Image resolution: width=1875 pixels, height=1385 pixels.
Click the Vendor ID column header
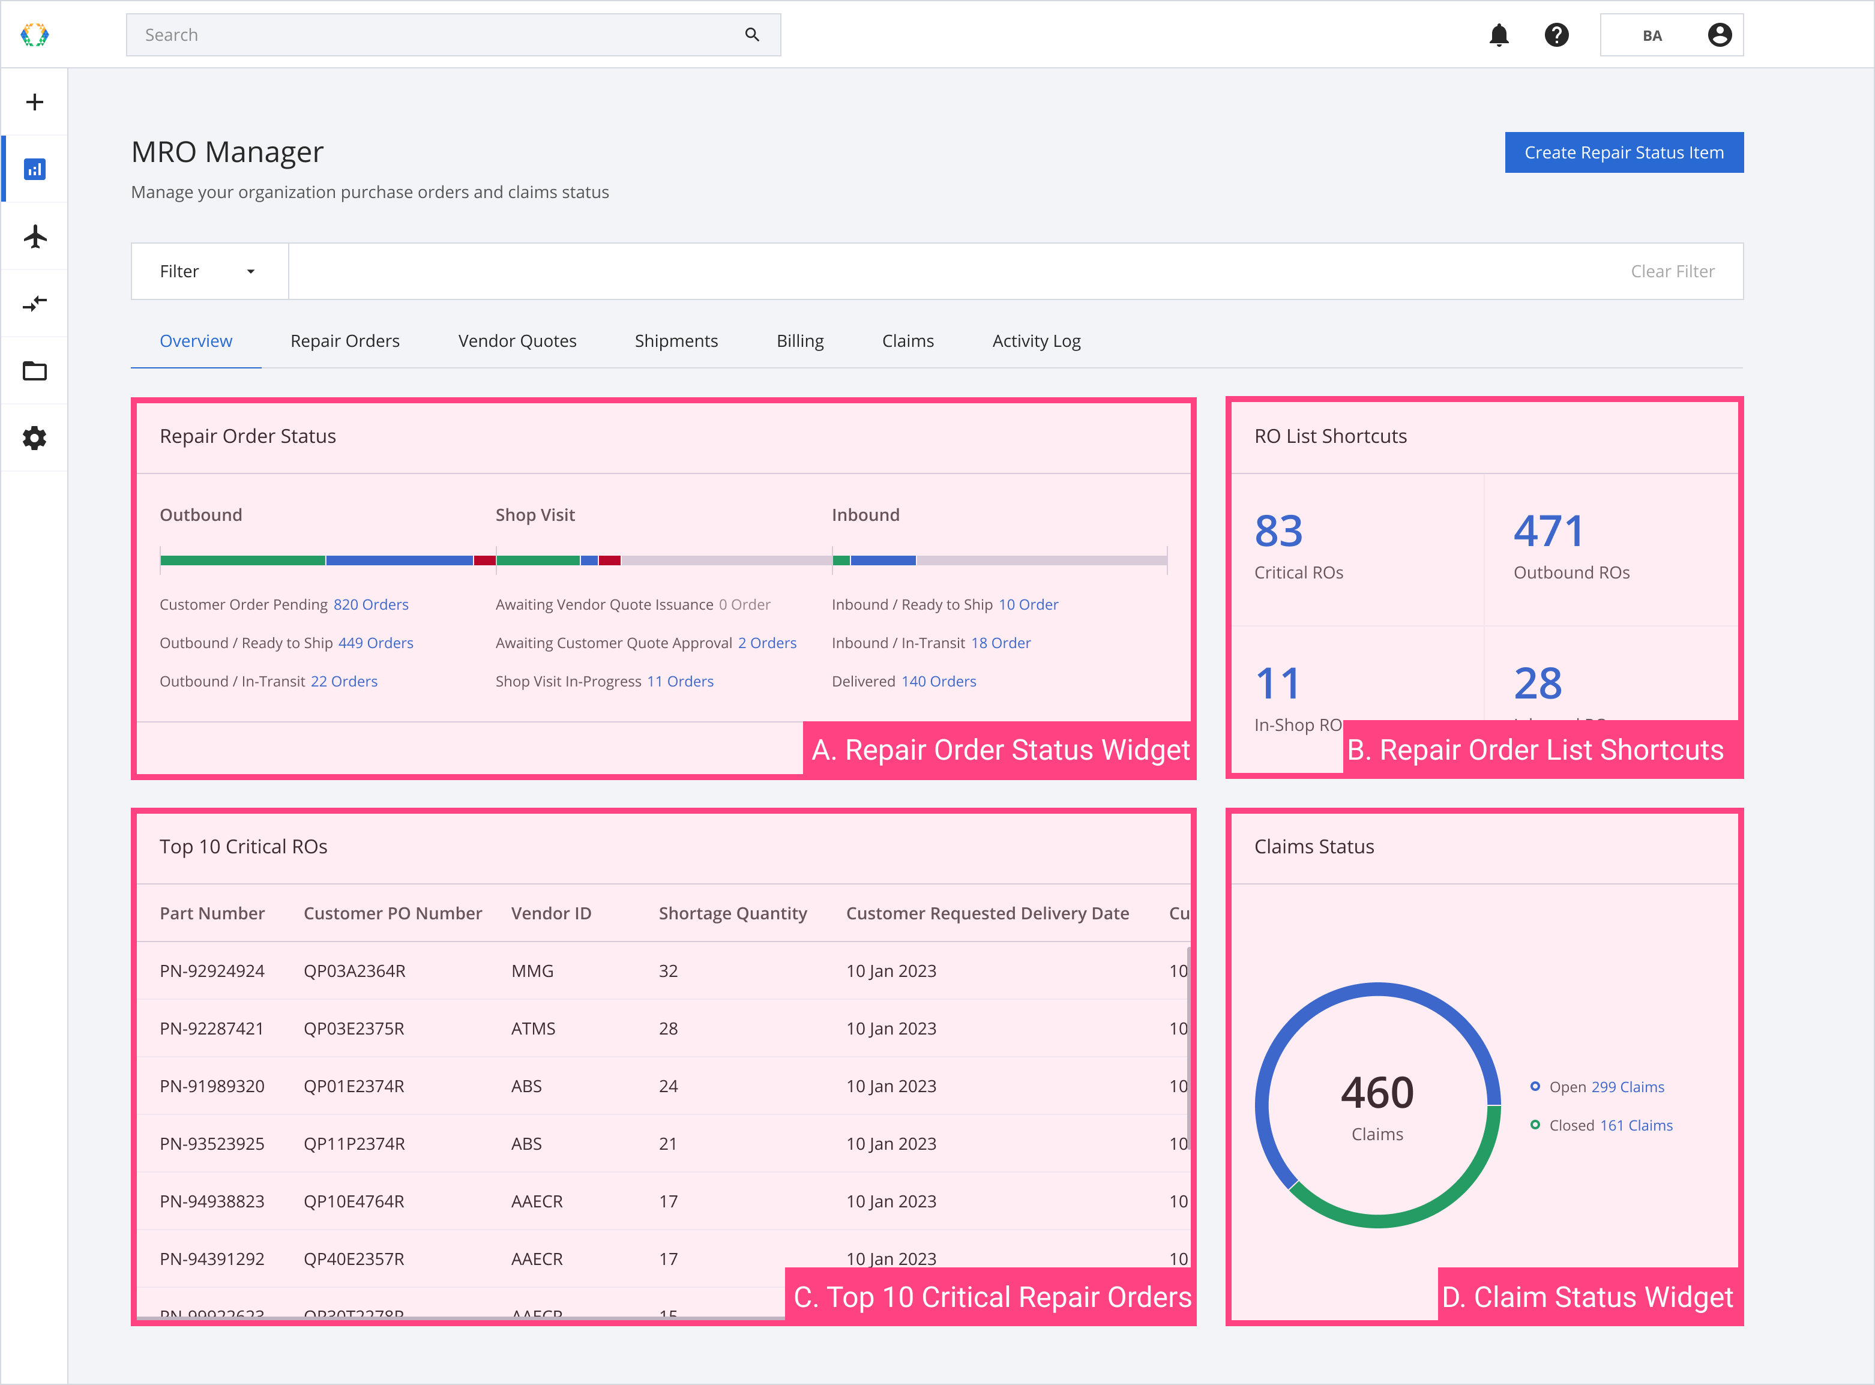(x=551, y=913)
